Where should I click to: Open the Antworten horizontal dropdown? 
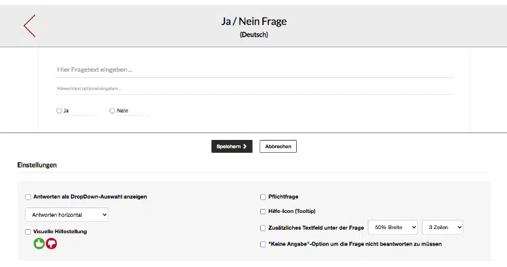[67, 215]
